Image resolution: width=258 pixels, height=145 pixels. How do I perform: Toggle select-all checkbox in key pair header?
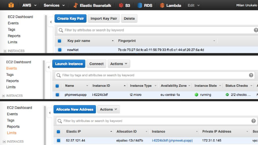59,41
